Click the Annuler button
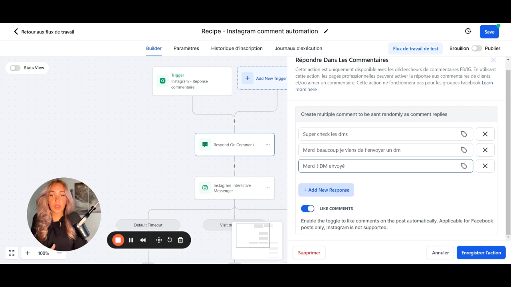Viewport: 511px width, 287px height. (440, 253)
